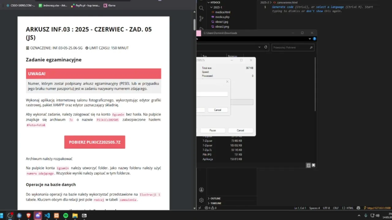Open the VS Code Search sidebar icon
This screenshot has width=392, height=220.
point(201,8)
